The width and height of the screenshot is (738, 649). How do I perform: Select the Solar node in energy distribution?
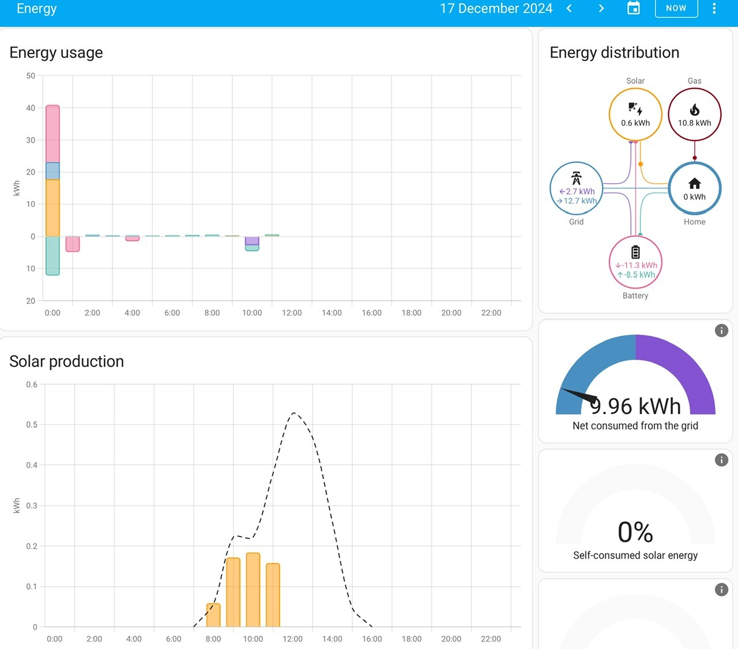(635, 114)
